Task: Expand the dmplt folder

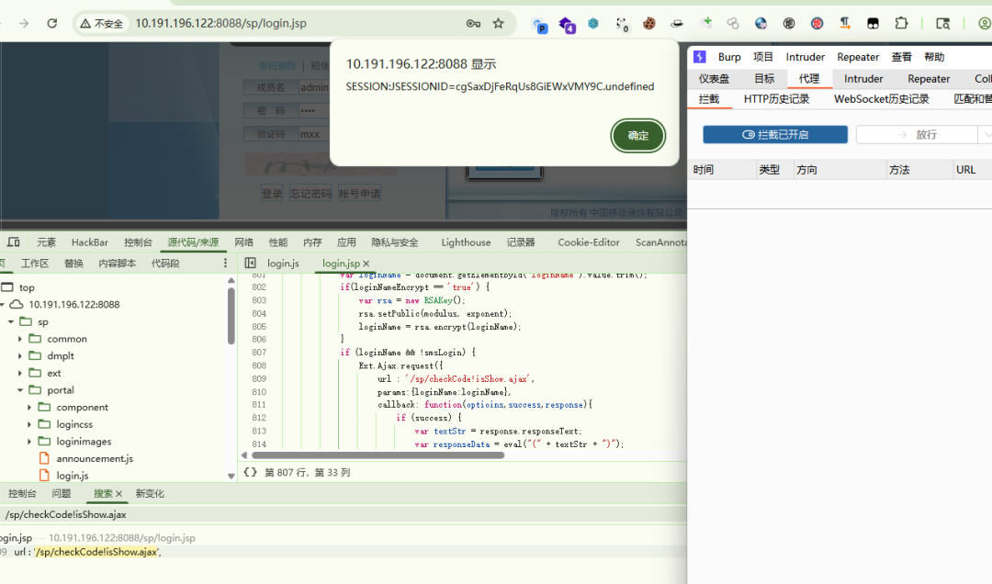Action: 19,355
